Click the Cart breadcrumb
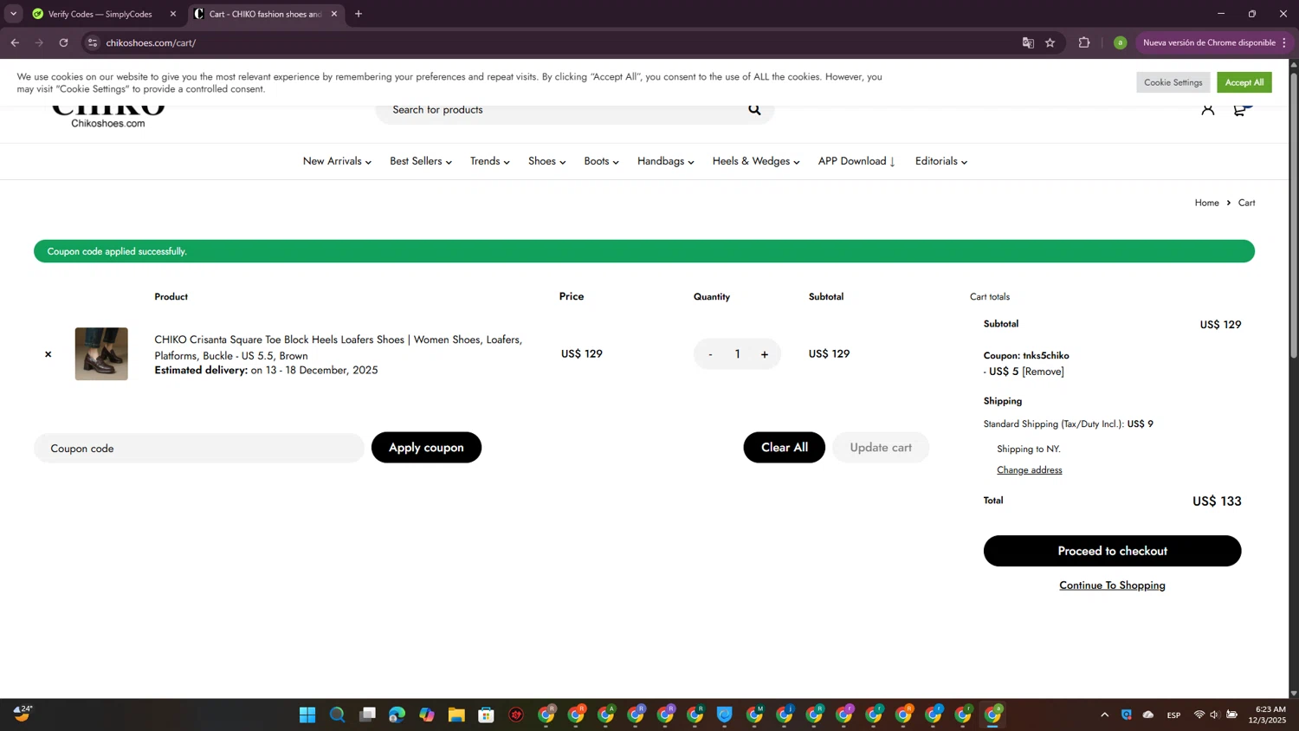 [x=1246, y=203]
